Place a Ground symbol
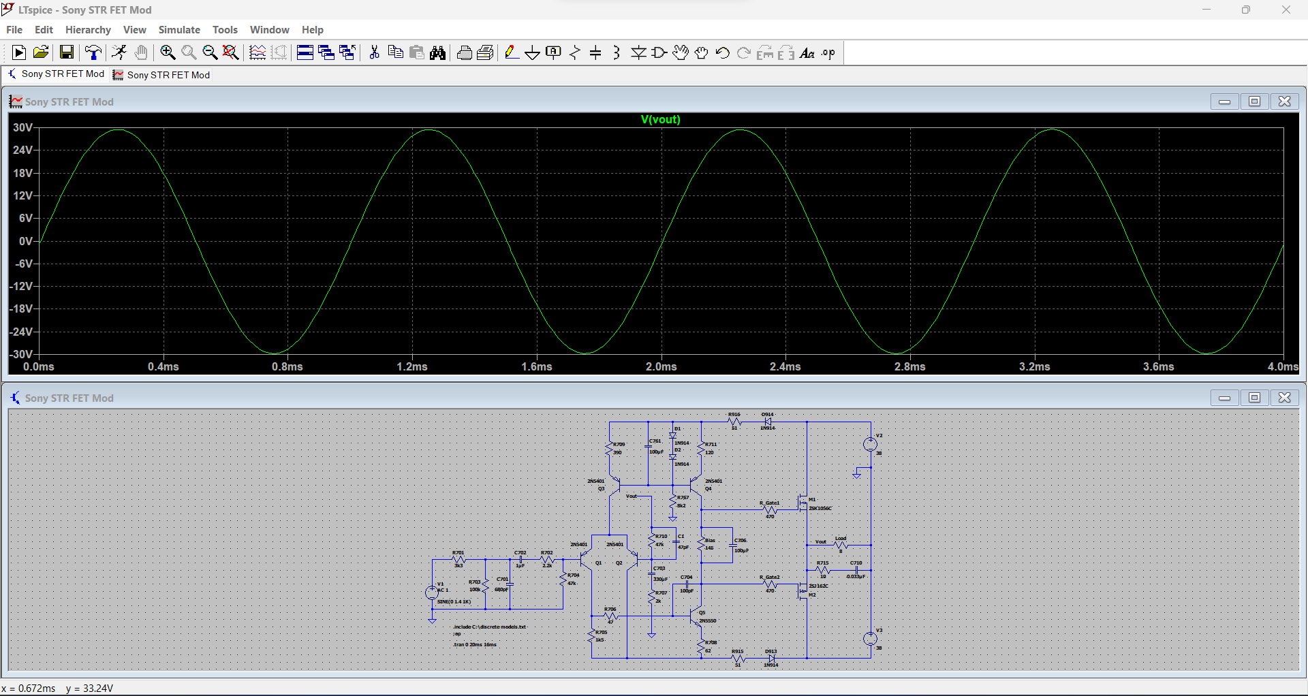Viewport: 1308px width, 696px height. [533, 52]
